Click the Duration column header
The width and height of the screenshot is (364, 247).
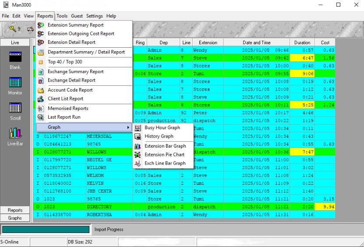(302, 42)
